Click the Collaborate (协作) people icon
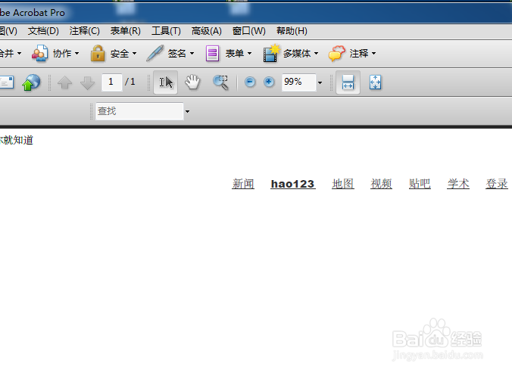 (x=40, y=53)
